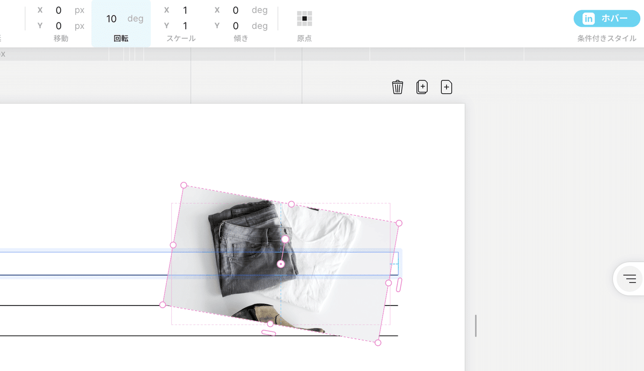Click the move Y value field
The height and width of the screenshot is (371, 644).
tap(58, 26)
